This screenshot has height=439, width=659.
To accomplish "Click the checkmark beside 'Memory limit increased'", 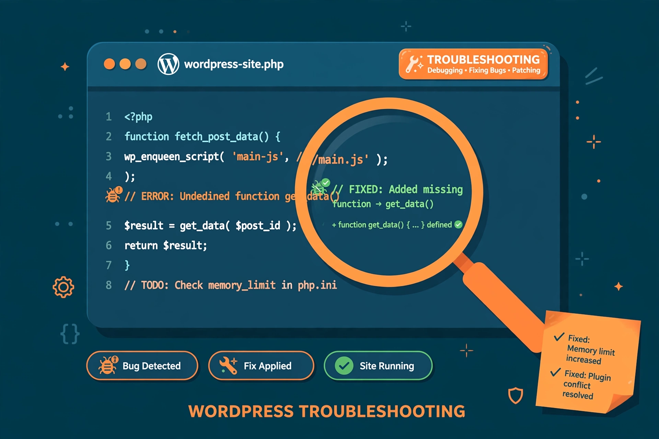I will tap(559, 336).
